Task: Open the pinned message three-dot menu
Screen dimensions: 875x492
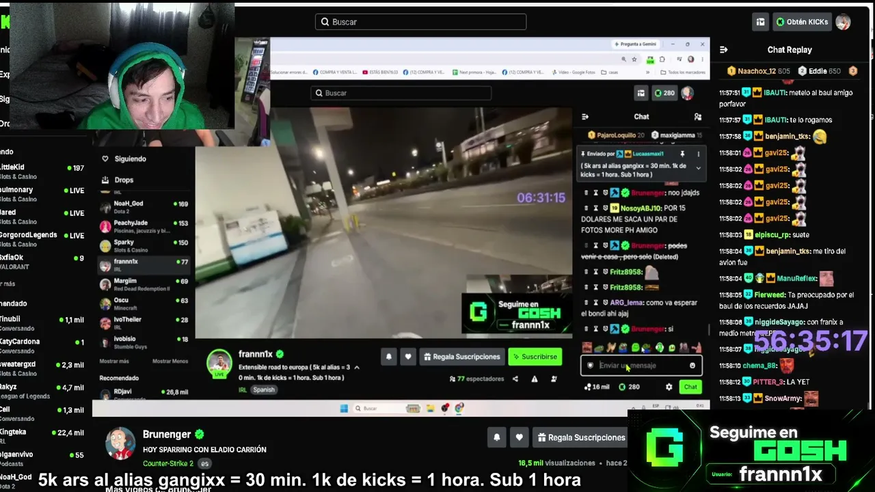Action: point(698,154)
